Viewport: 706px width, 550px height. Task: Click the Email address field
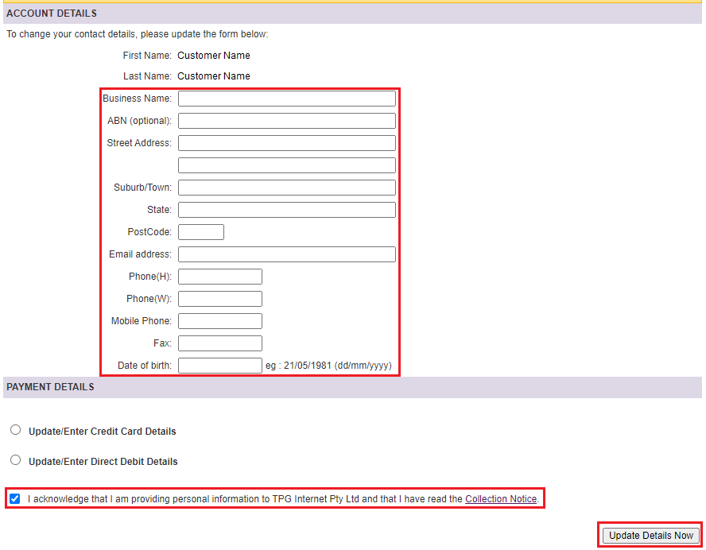pyautogui.click(x=286, y=254)
